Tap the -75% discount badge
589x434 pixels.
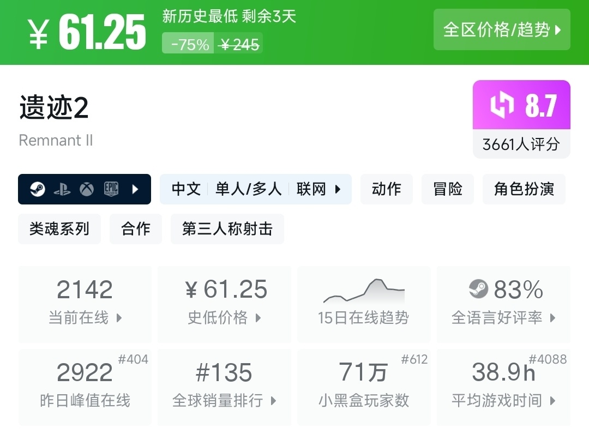(190, 44)
